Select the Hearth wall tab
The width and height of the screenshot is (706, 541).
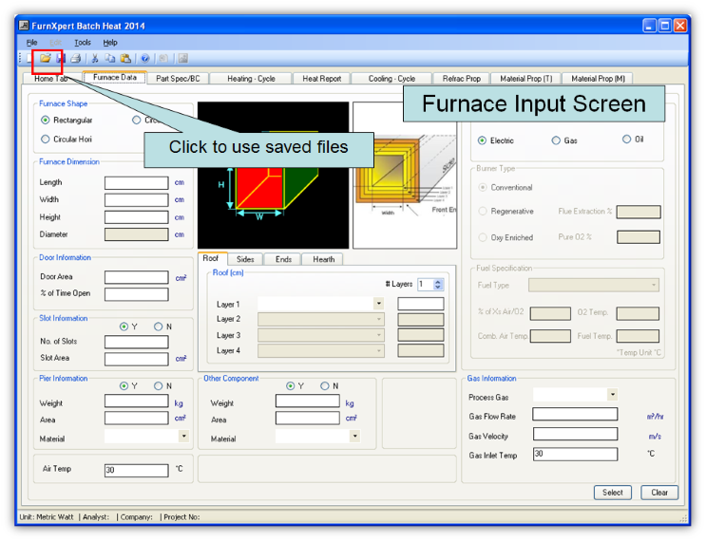pos(323,259)
